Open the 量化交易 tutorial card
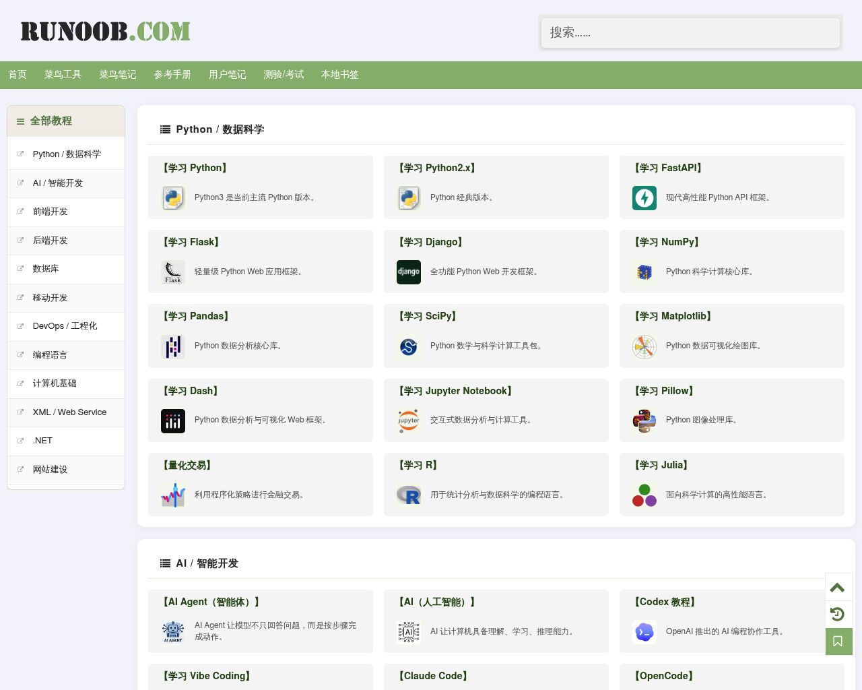Image resolution: width=862 pixels, height=690 pixels. tap(261, 484)
